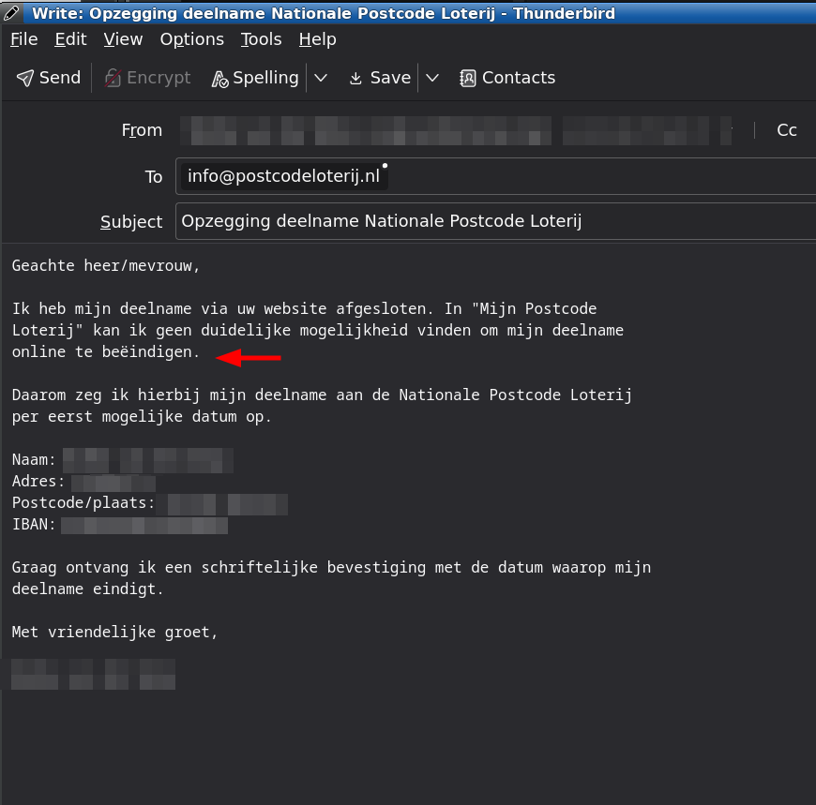The image size is (816, 805).
Task: Place cursor after "online te beëindigen."
Action: tap(202, 352)
